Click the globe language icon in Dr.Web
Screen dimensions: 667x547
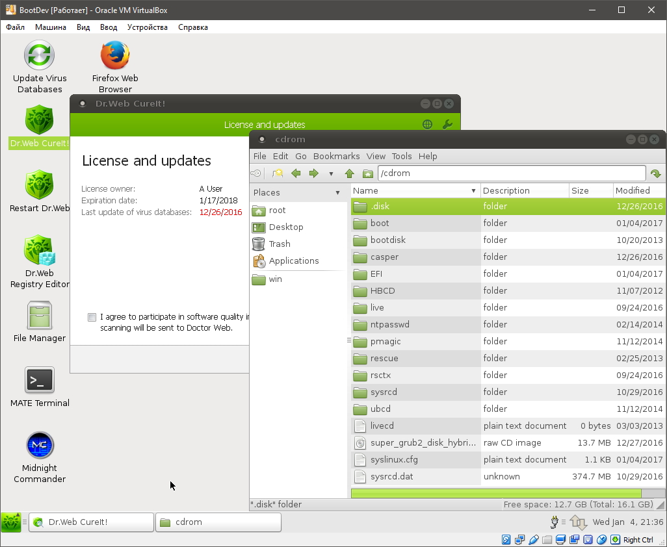[428, 124]
